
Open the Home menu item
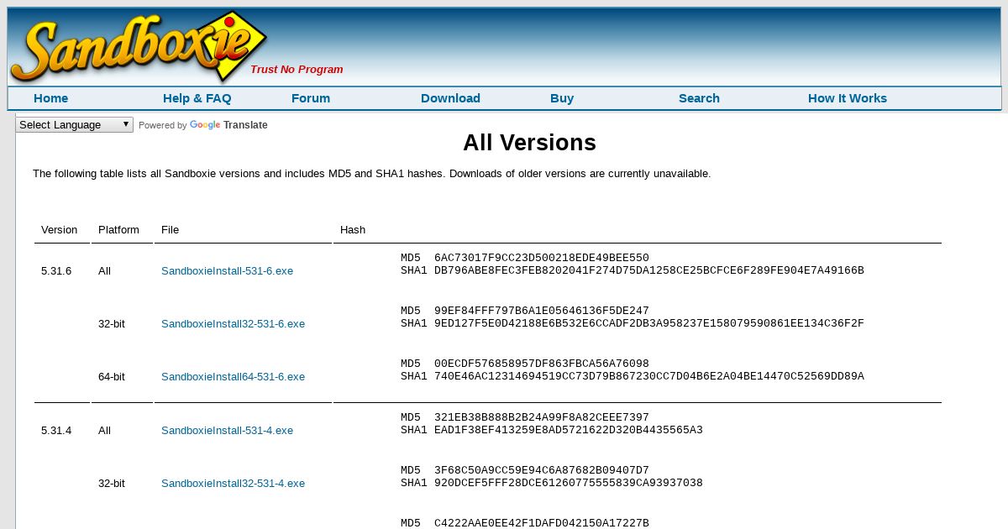click(x=50, y=98)
